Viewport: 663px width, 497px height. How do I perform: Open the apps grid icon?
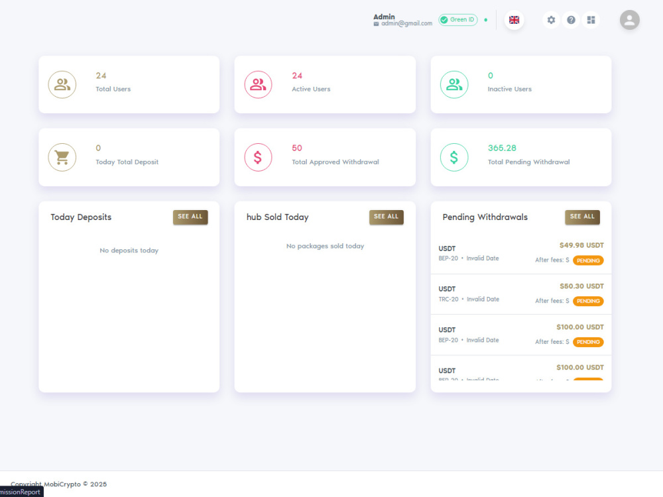coord(591,20)
